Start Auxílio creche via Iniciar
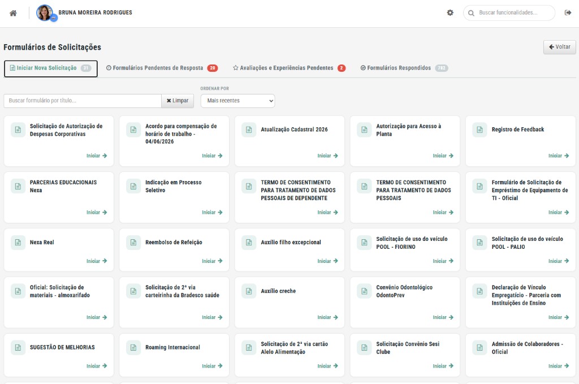Viewport: 579px width, 384px height. click(327, 317)
